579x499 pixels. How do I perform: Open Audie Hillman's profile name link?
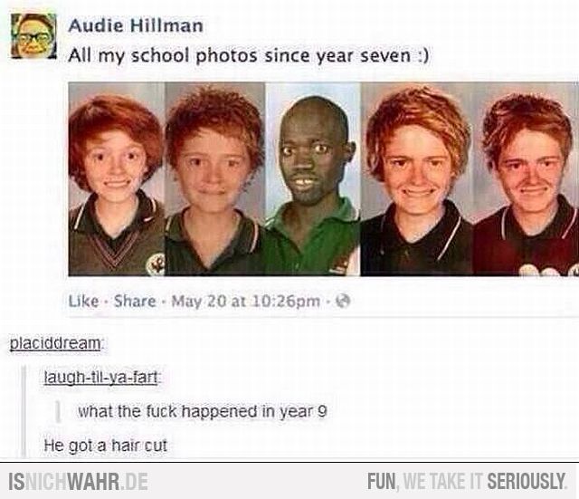(136, 25)
